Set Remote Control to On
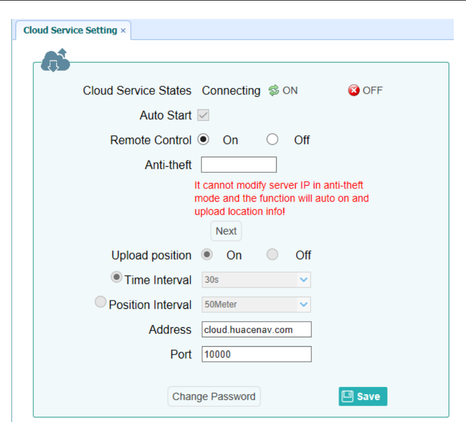 pos(203,140)
